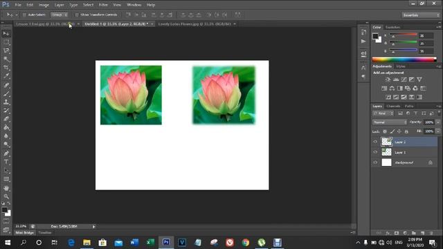Select the Rectangle shape tool
This screenshot has width=443, height=249.
tap(6, 179)
